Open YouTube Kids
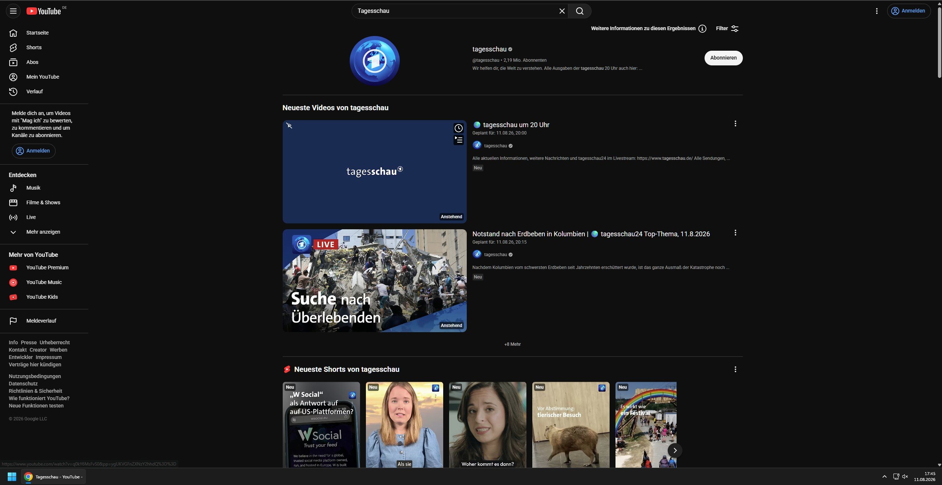This screenshot has width=942, height=485. point(44,297)
